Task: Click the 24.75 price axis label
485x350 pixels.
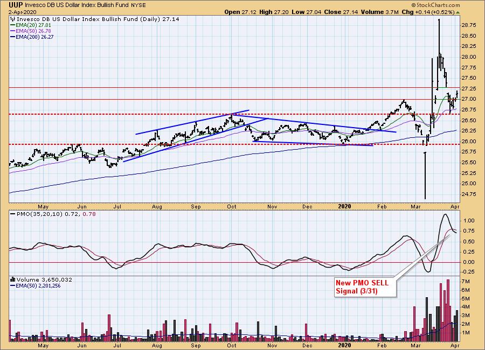Action: (469, 194)
